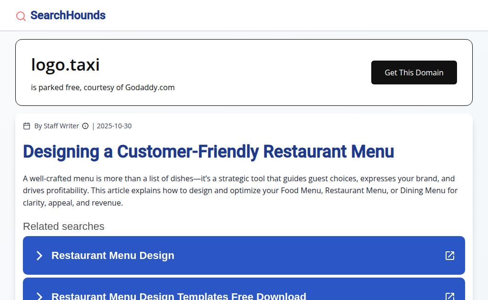The width and height of the screenshot is (488, 300).
Task: Click the SearchHounds magnifier icon
Action: tap(21, 16)
